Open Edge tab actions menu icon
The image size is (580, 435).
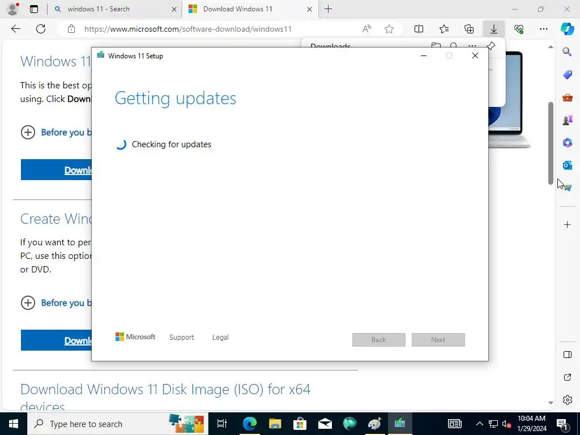tap(34, 9)
